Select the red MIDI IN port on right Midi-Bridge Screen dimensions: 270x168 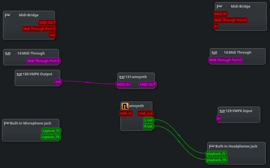coord(221,14)
